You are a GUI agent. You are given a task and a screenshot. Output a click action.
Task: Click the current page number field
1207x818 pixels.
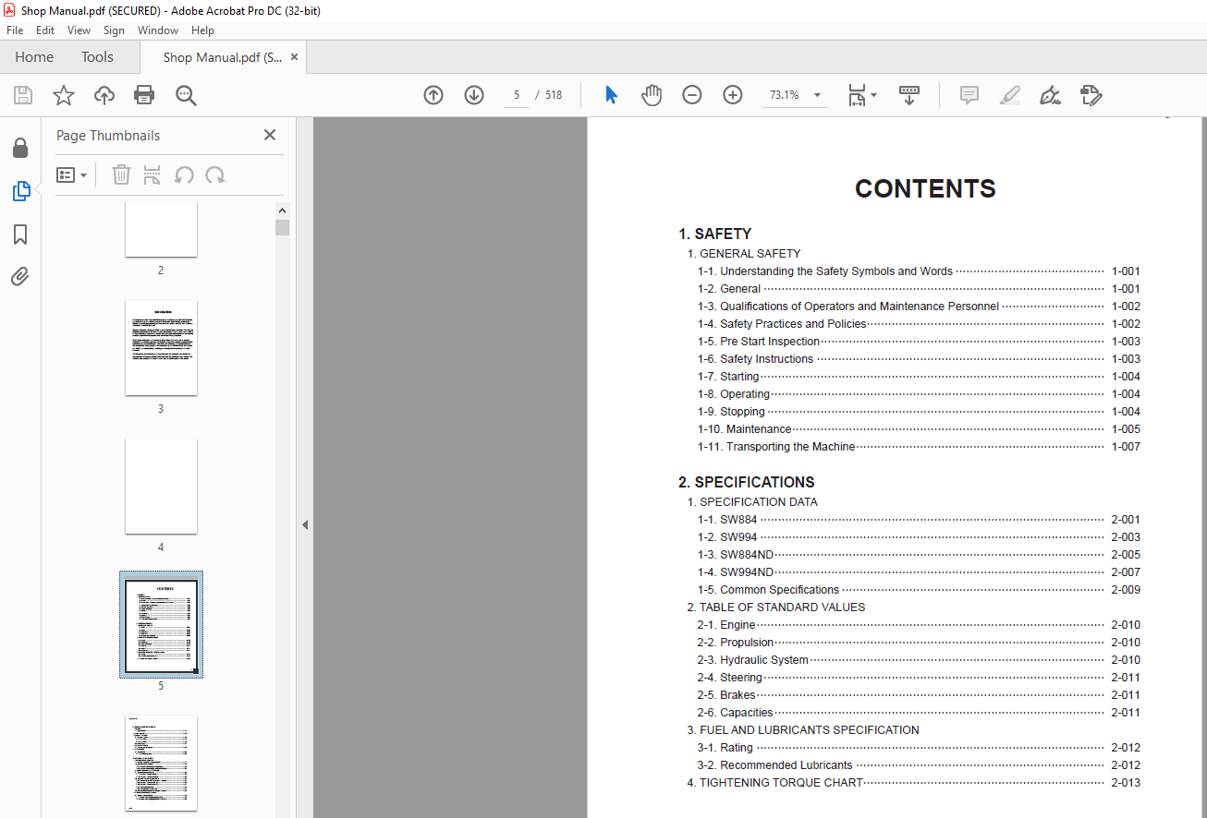point(517,95)
